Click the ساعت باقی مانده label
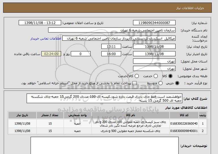Image resolution: width=218 pixels, height=154 pixels. pos(27,54)
